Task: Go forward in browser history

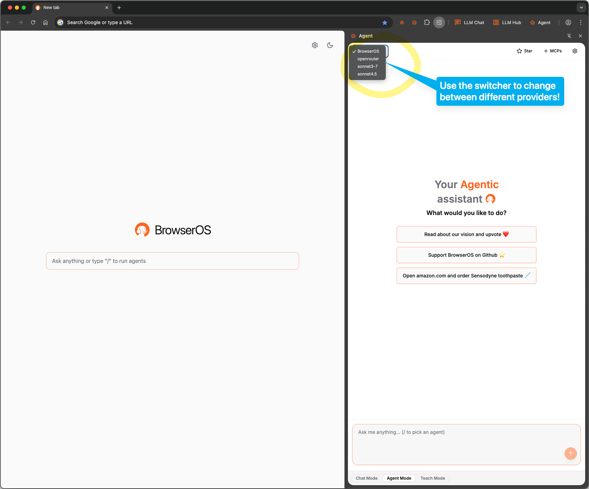Action: 21,22
